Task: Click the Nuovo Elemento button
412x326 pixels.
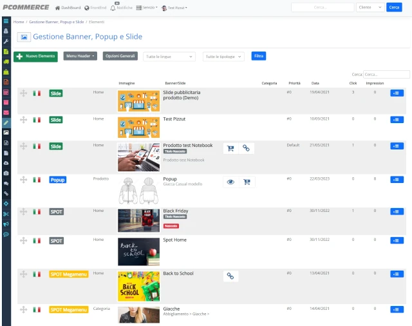Action: pyautogui.click(x=35, y=56)
